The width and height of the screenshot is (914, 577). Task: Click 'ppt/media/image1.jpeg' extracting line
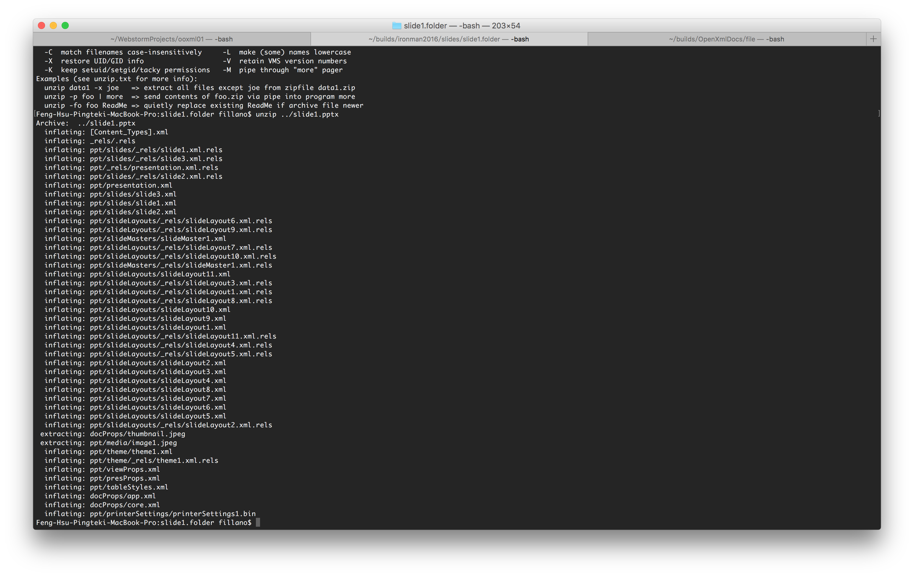[109, 443]
